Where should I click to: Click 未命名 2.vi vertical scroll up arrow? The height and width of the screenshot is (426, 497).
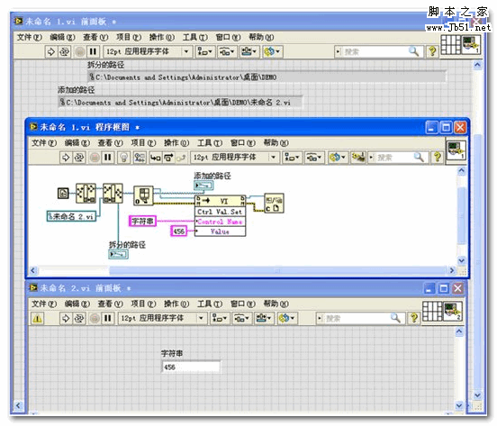tap(459, 331)
